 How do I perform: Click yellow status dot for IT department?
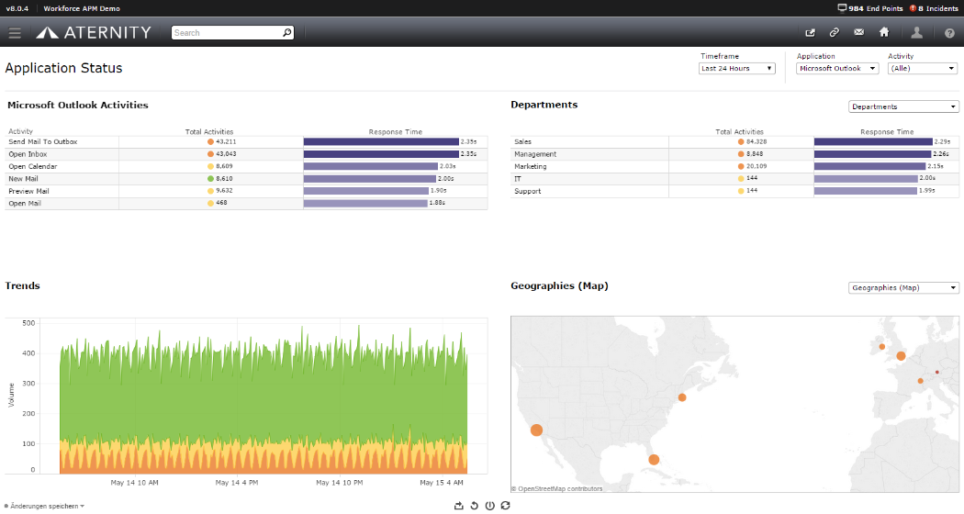click(x=741, y=179)
